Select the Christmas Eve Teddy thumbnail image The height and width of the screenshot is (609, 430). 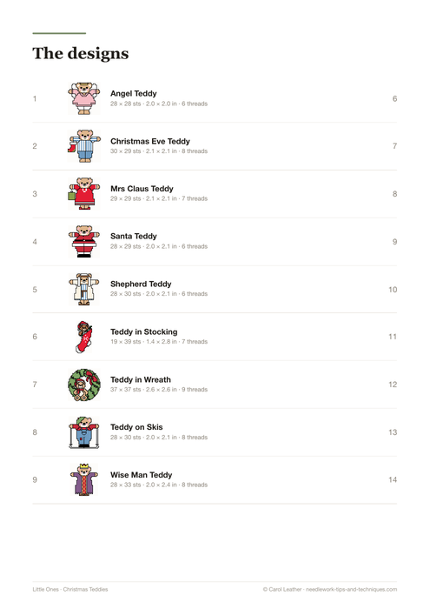point(84,146)
